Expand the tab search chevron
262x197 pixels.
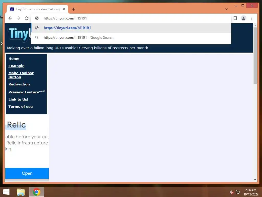pos(226,9)
